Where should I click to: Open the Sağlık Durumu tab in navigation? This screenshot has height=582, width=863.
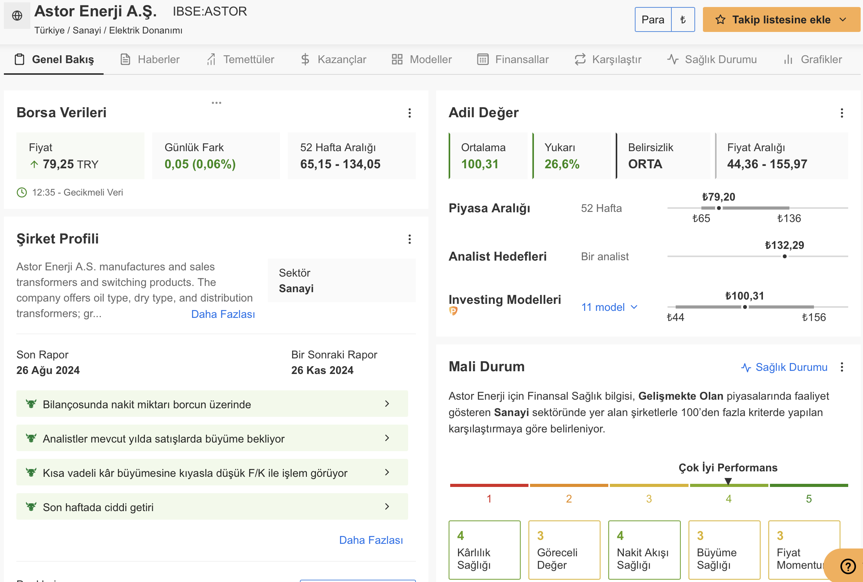tap(712, 60)
